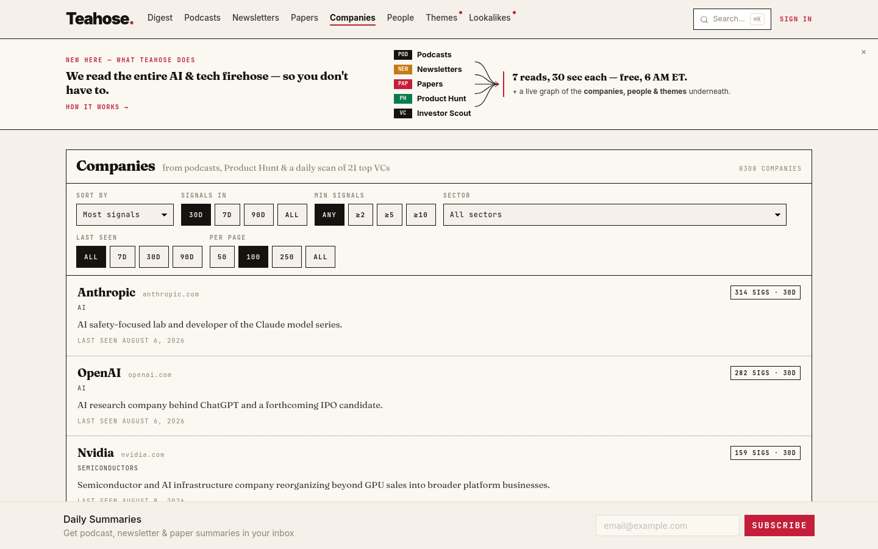This screenshot has width=878, height=549.
Task: Show 100 companies per page
Action: point(253,257)
